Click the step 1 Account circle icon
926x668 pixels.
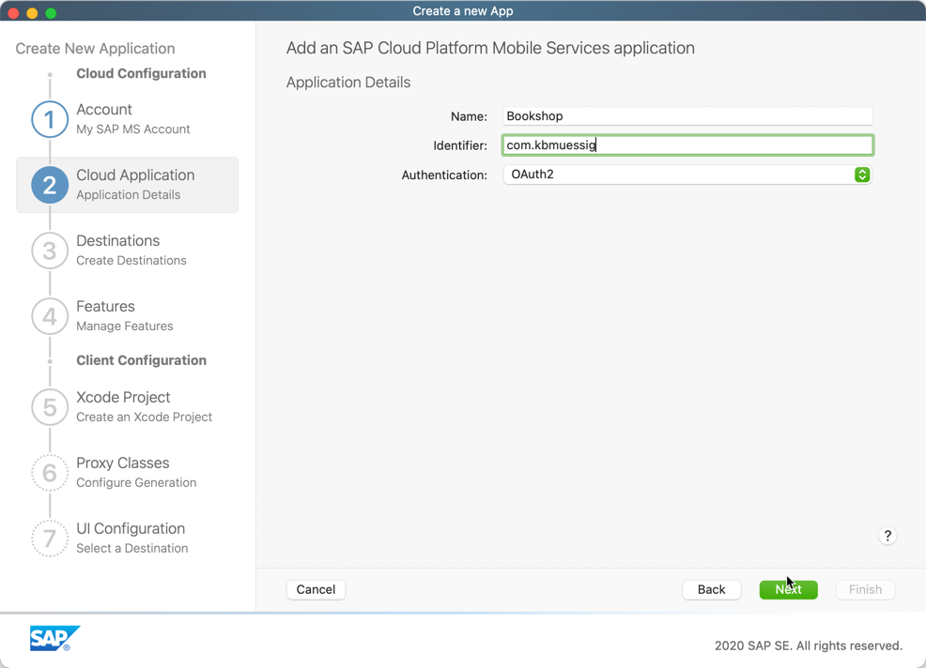(50, 119)
